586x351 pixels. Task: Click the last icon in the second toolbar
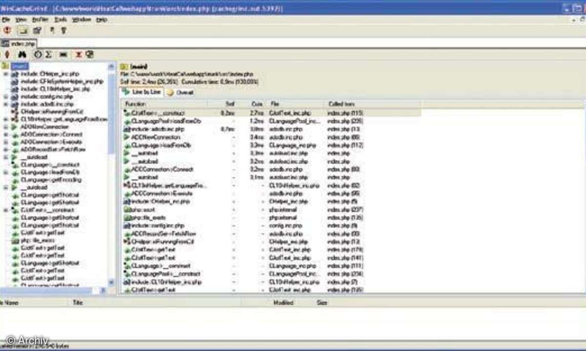pyautogui.click(x=89, y=54)
